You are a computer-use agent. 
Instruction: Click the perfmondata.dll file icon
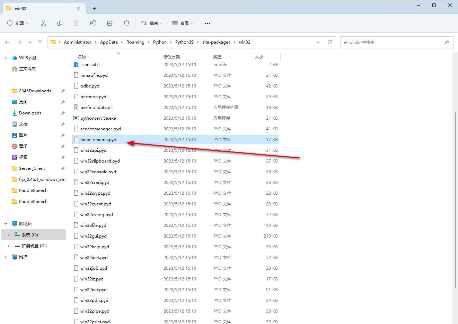coord(76,107)
